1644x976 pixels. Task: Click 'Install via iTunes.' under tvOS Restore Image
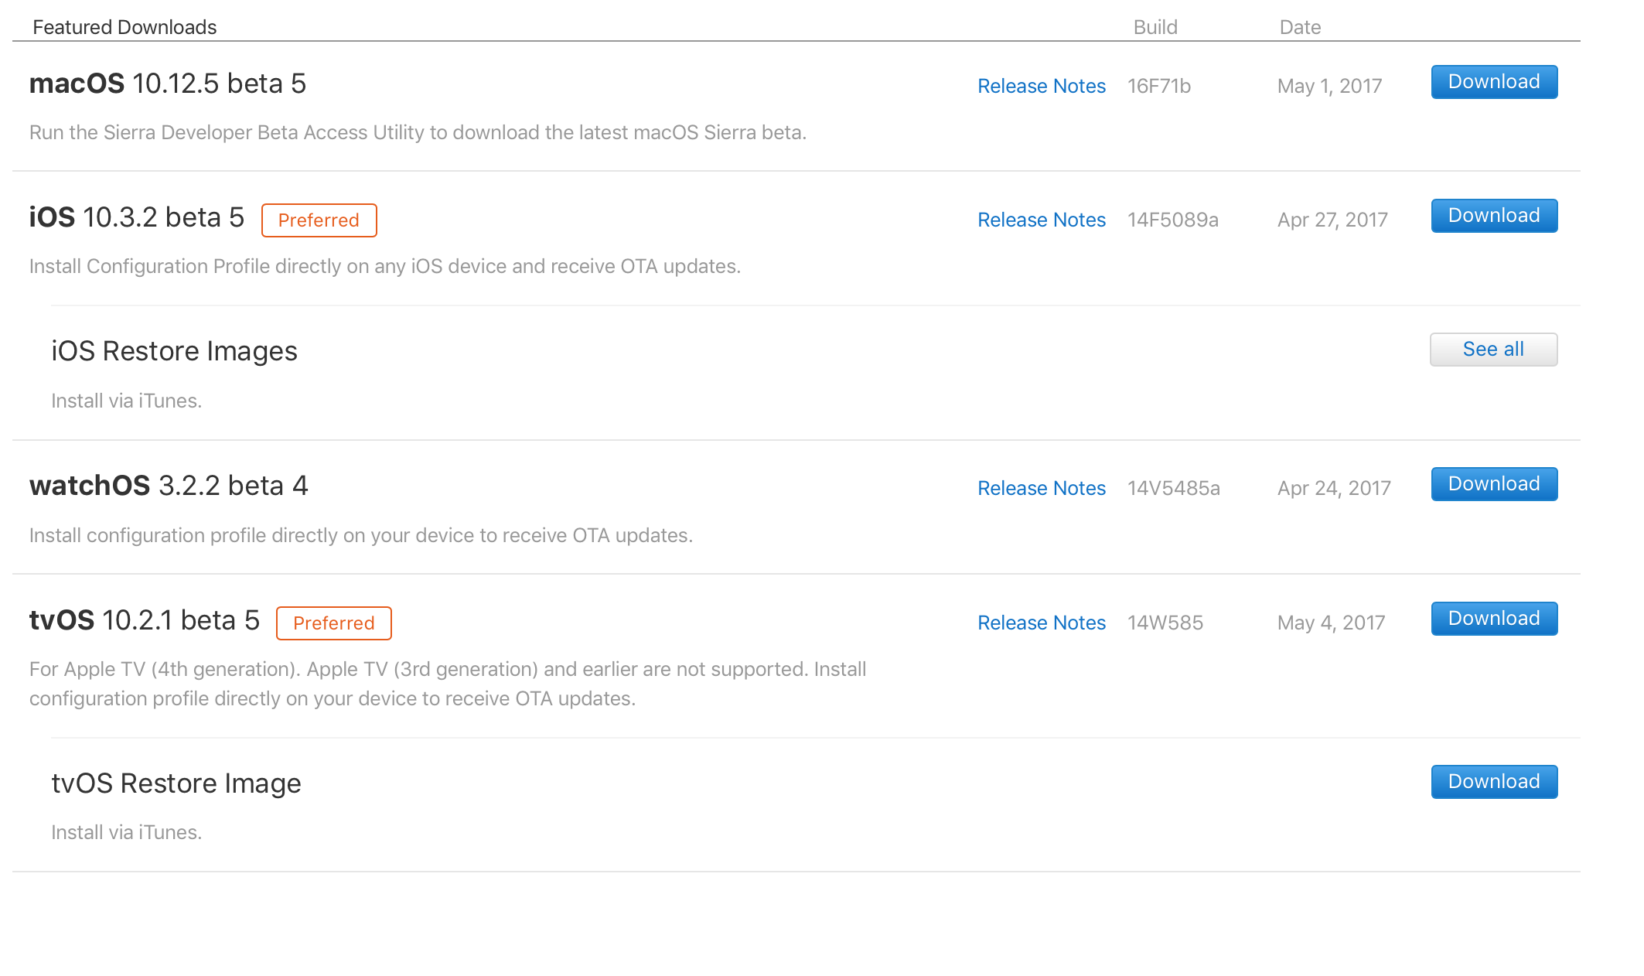126,832
